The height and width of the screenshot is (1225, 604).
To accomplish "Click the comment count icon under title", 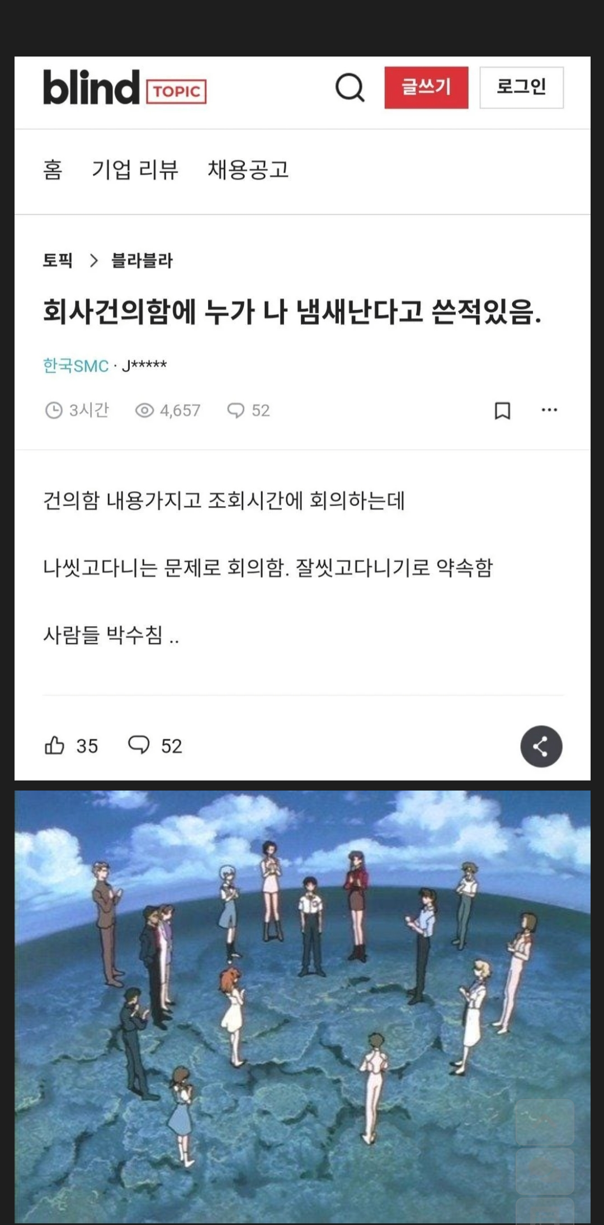I will click(x=235, y=410).
